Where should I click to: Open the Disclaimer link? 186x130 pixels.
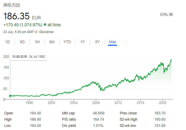coord(47,32)
